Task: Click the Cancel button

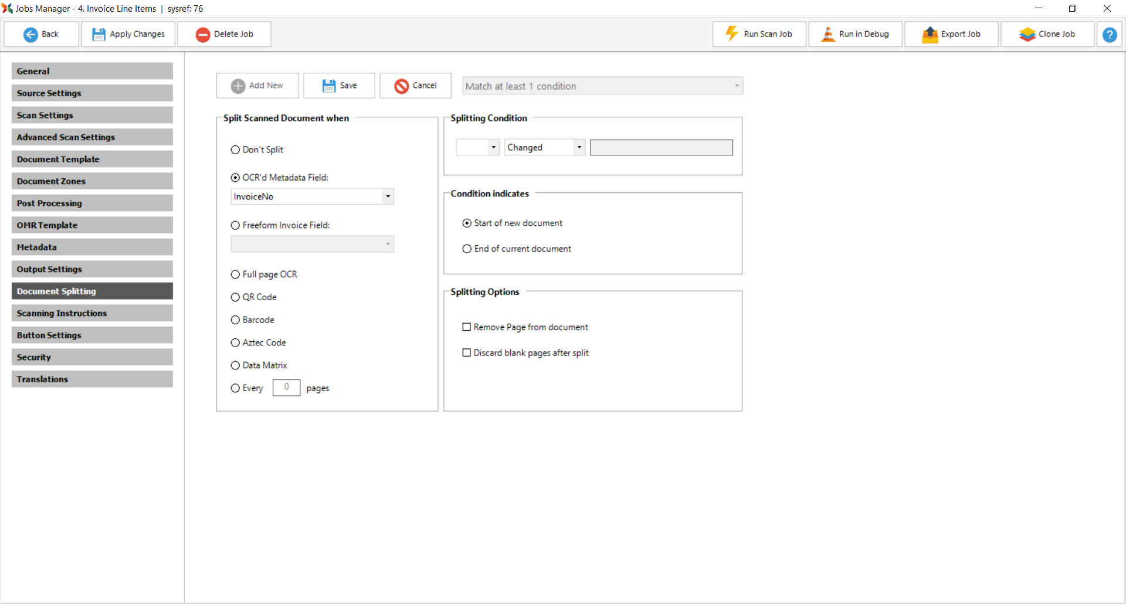Action: point(415,86)
